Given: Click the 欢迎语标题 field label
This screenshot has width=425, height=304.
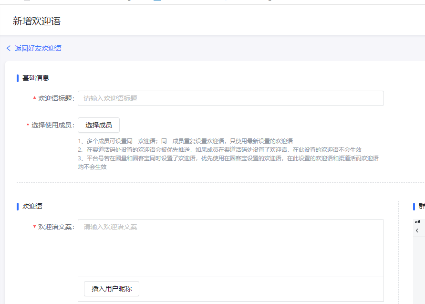Looking at the screenshot, I should [x=56, y=98].
